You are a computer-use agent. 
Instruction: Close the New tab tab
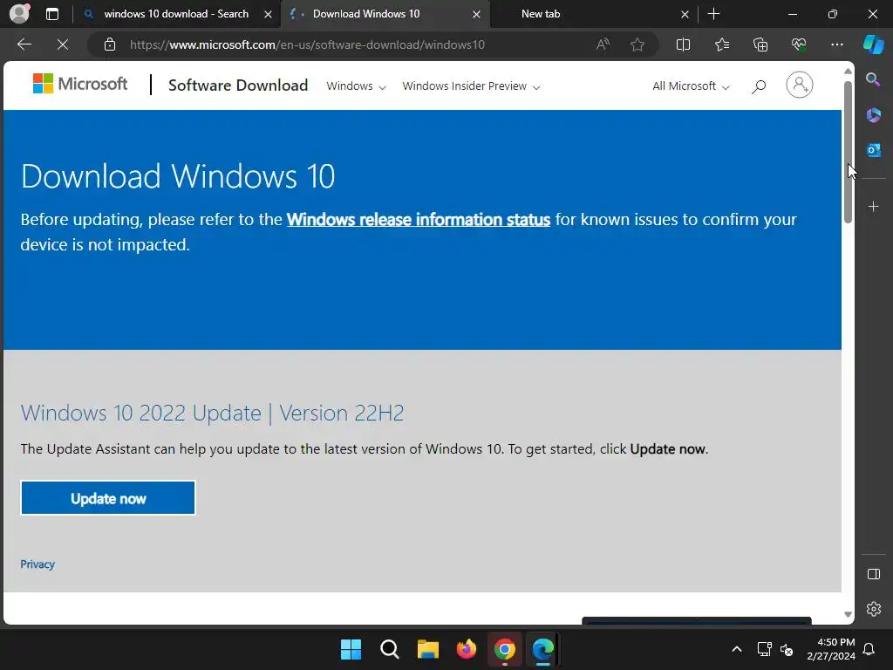(685, 14)
